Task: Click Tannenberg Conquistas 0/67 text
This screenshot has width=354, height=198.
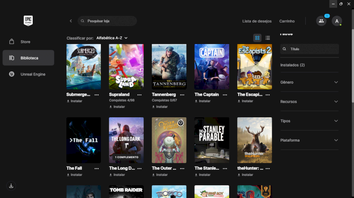Action: coord(164,100)
